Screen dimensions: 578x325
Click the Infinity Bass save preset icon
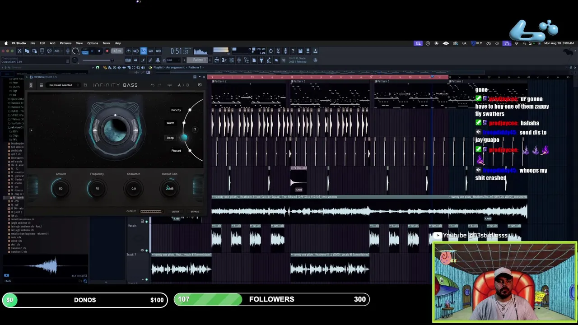(x=85, y=85)
